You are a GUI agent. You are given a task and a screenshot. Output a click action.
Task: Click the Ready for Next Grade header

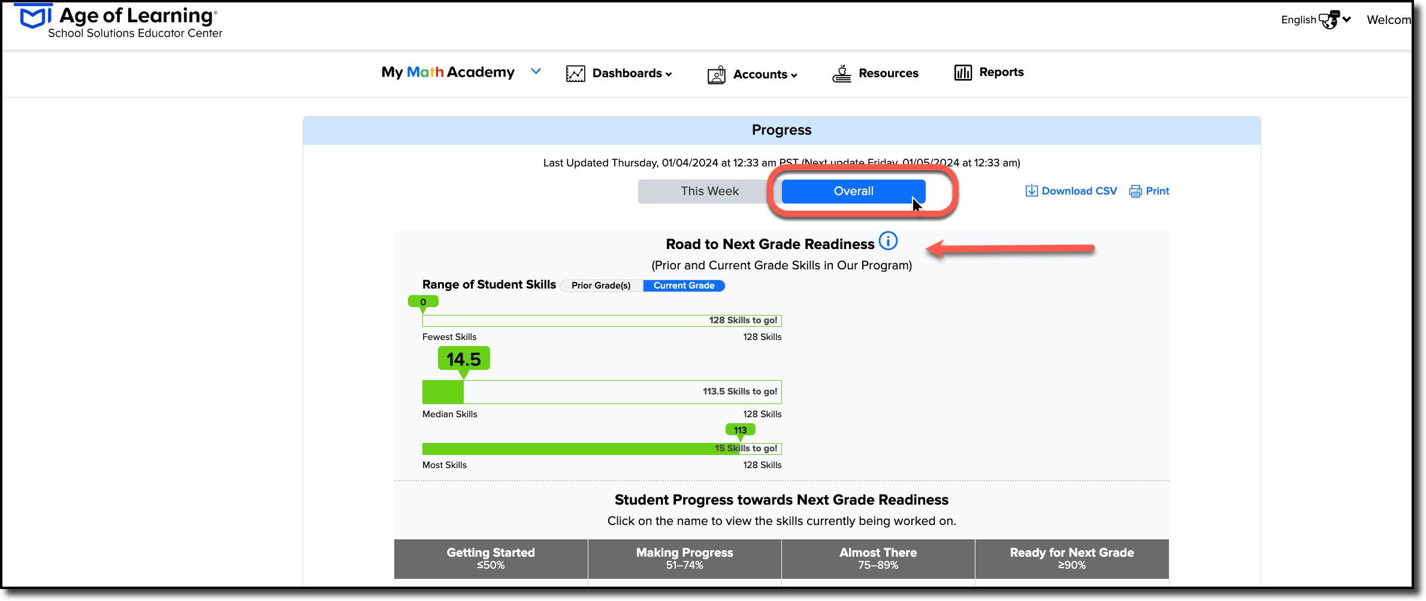click(1072, 558)
